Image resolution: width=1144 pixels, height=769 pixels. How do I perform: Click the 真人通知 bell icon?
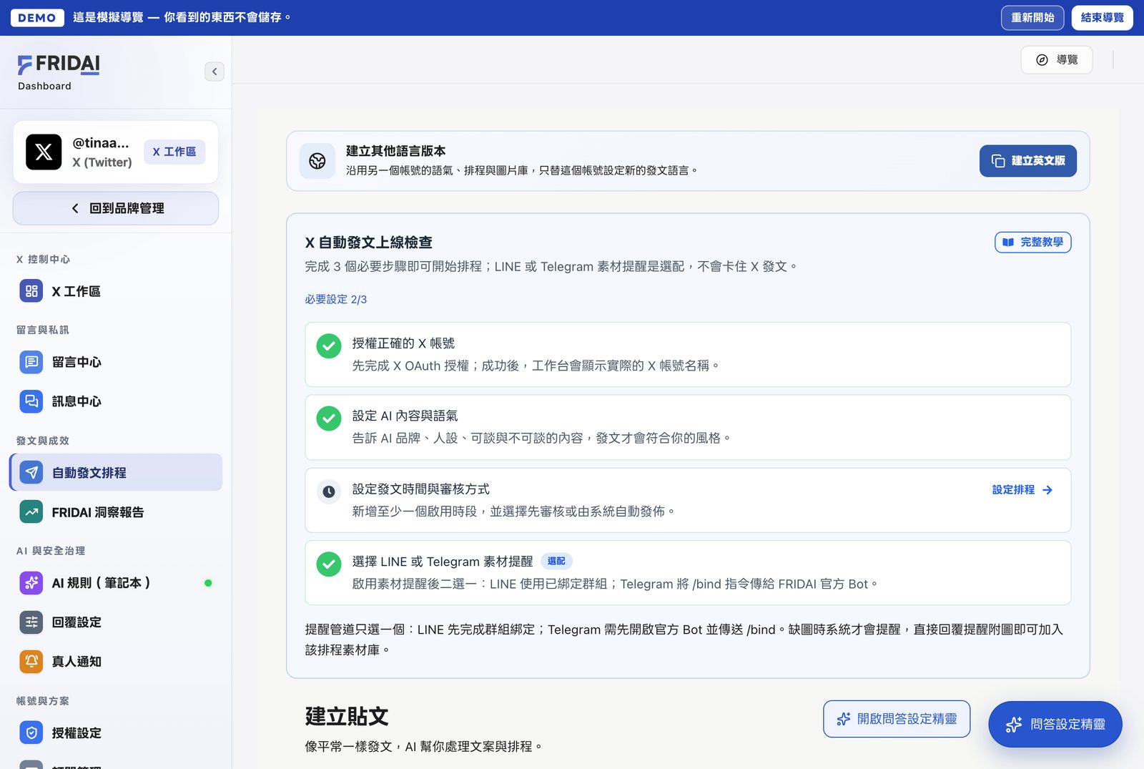point(31,662)
